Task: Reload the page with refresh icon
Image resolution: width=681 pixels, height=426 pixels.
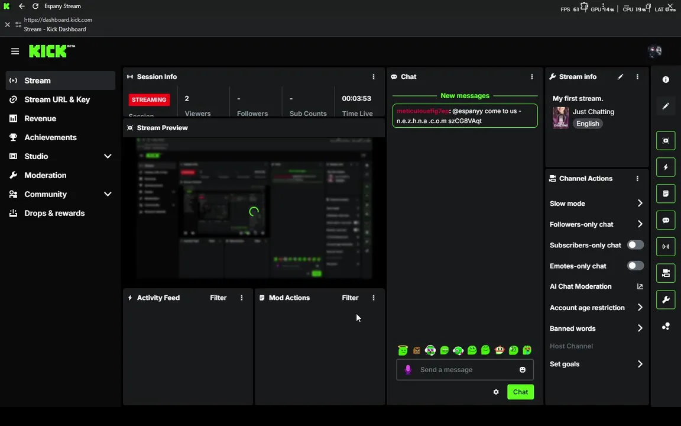Action: [35, 6]
